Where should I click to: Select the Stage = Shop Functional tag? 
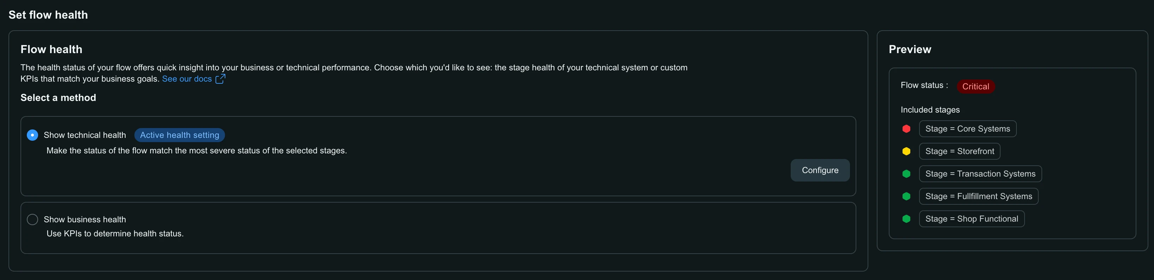[x=972, y=219]
